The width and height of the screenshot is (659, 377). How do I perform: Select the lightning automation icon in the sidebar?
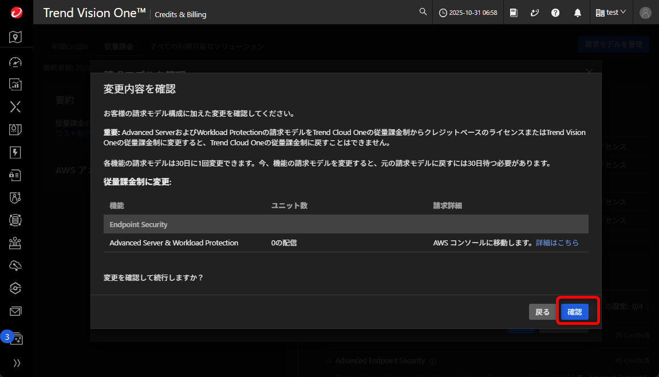coord(15,152)
